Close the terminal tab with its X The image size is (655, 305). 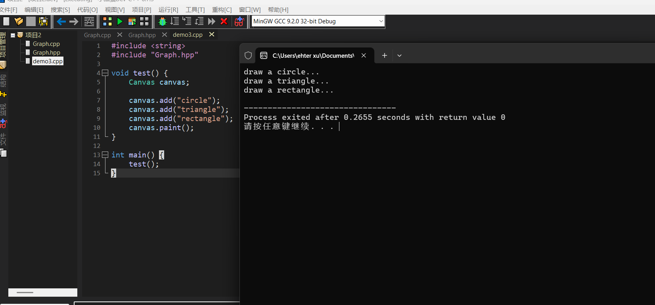click(364, 55)
